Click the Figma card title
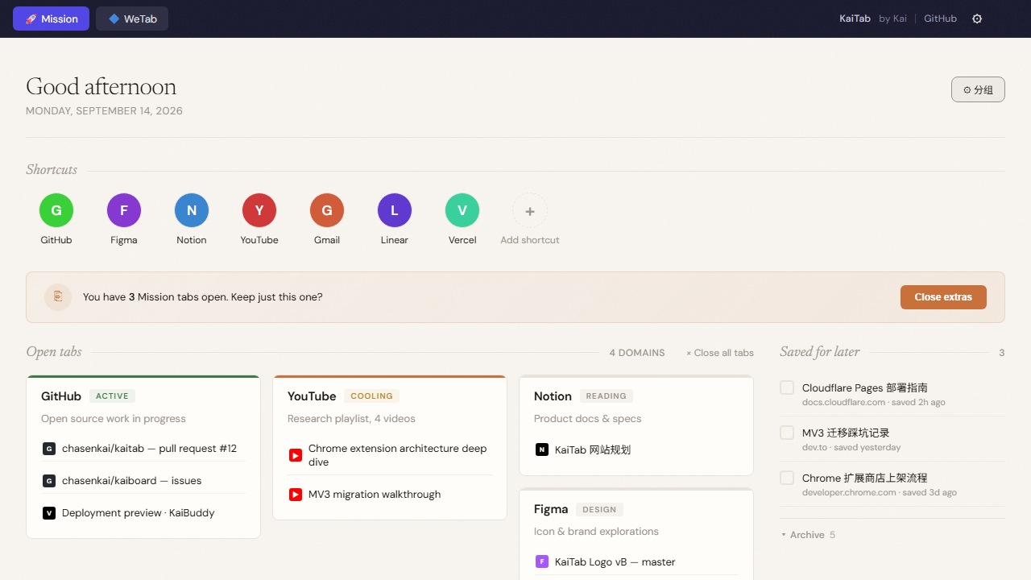The image size is (1031, 580). pos(551,509)
